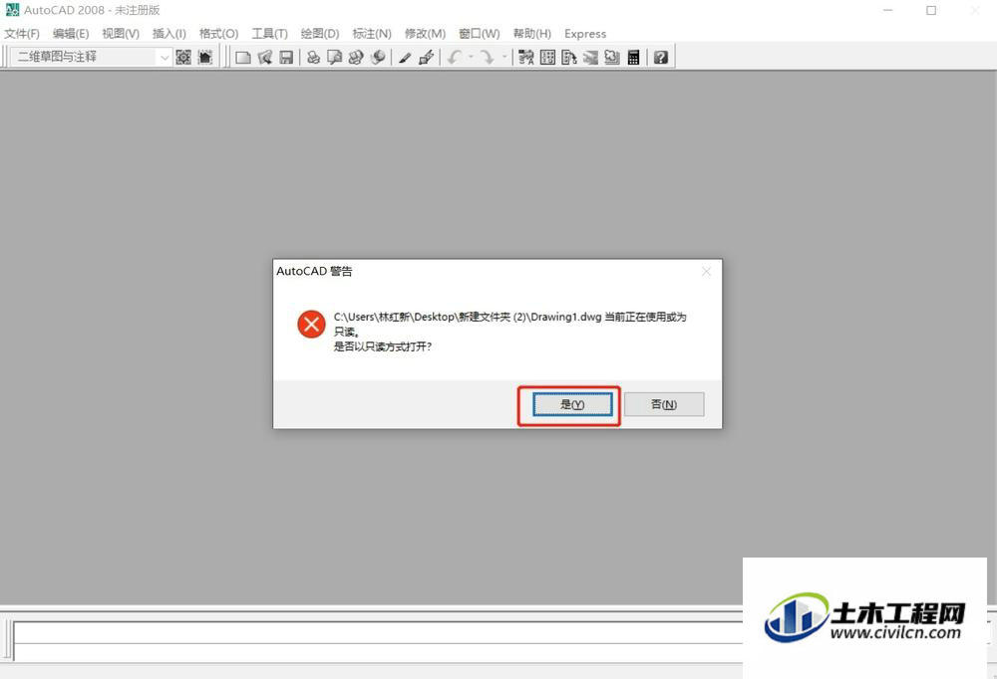Viewport: 997px width, 679px height.
Task: Click the Drawing1.dwg file path text
Action: coord(468,317)
